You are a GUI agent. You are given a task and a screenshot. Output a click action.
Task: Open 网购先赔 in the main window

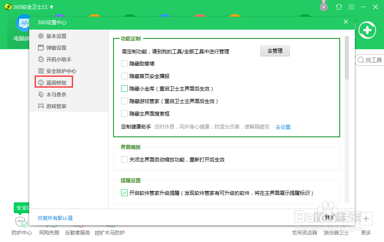point(49,233)
